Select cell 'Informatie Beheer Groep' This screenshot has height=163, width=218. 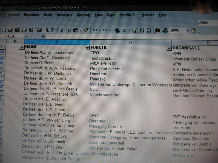[x=195, y=59]
